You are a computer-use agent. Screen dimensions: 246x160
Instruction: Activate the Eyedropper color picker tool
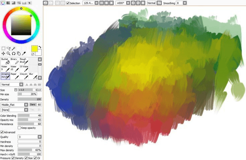tap(24, 53)
